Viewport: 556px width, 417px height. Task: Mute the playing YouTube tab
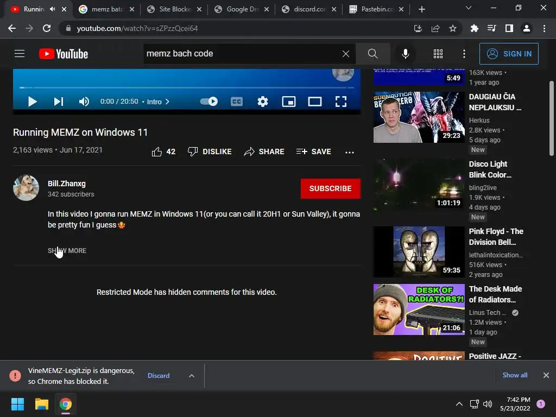pos(53,9)
